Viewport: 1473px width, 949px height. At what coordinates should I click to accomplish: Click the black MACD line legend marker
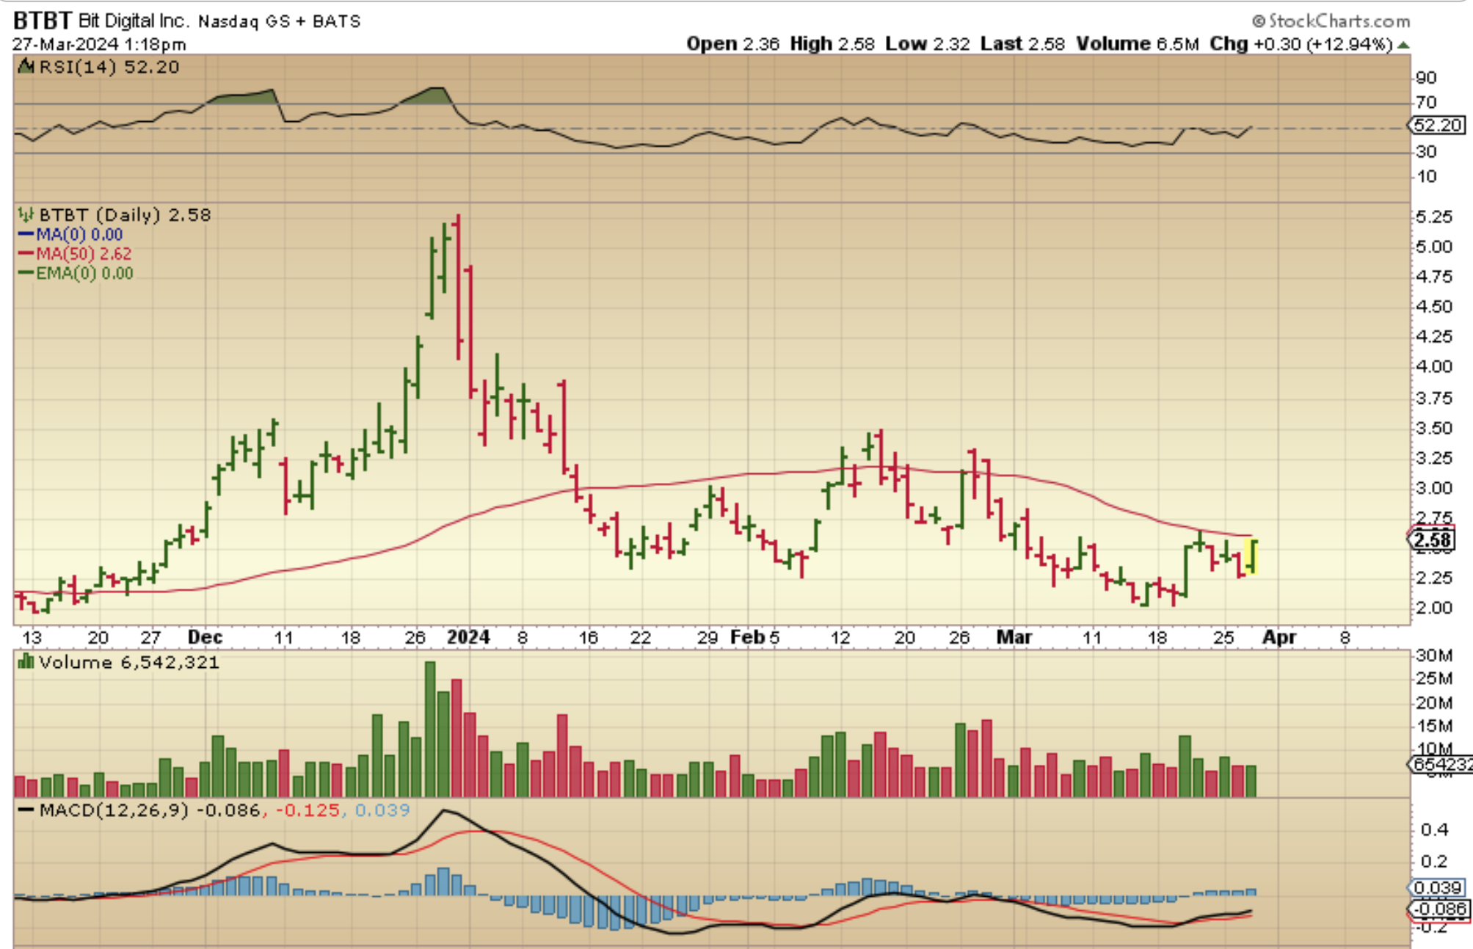coord(26,810)
